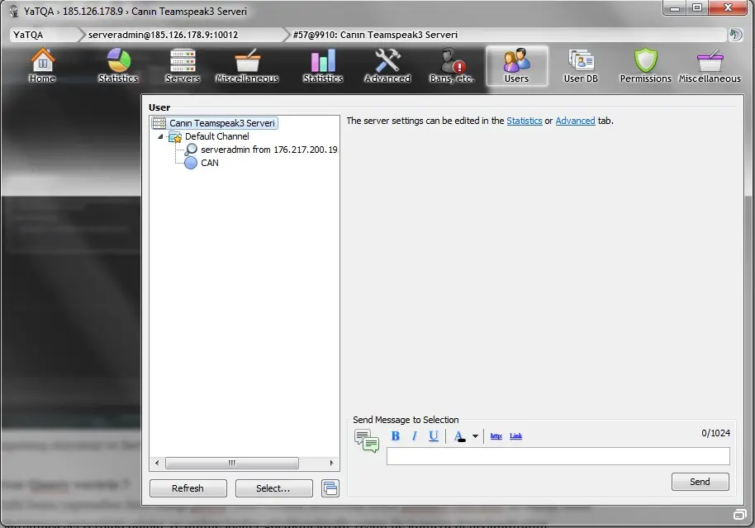Click the Send button
Viewport: 755px width, 528px height.
pyautogui.click(x=700, y=482)
